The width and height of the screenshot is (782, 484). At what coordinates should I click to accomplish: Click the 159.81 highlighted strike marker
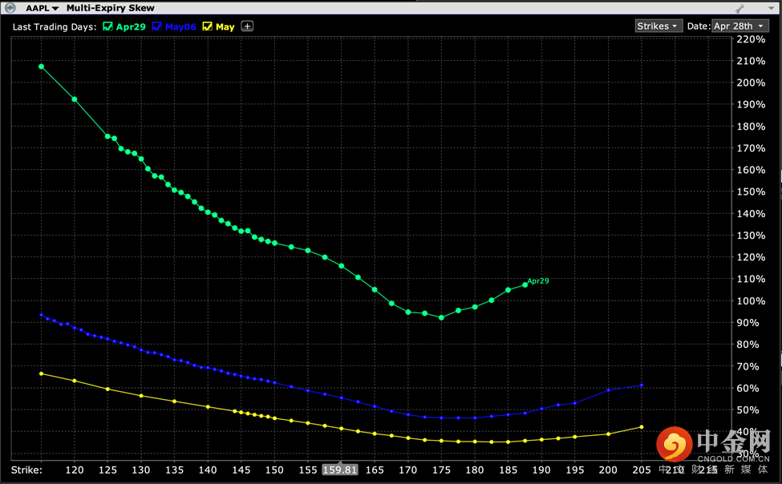point(339,470)
